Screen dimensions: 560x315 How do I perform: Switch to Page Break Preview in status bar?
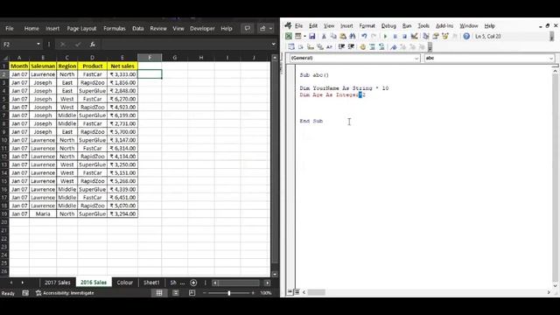pyautogui.click(x=192, y=293)
